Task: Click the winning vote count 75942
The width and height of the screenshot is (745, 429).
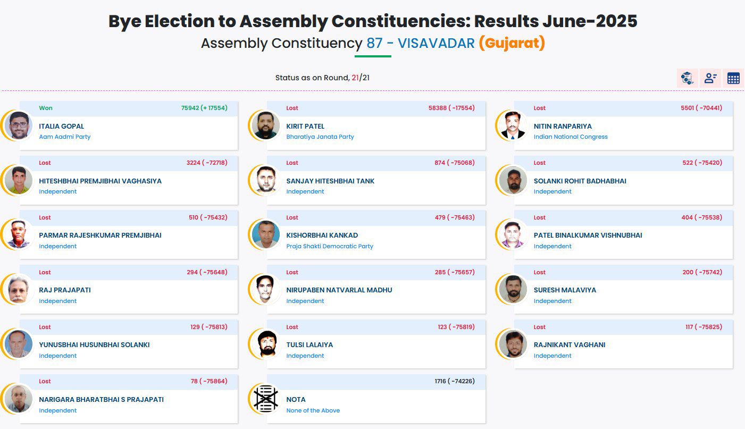Action: point(190,108)
